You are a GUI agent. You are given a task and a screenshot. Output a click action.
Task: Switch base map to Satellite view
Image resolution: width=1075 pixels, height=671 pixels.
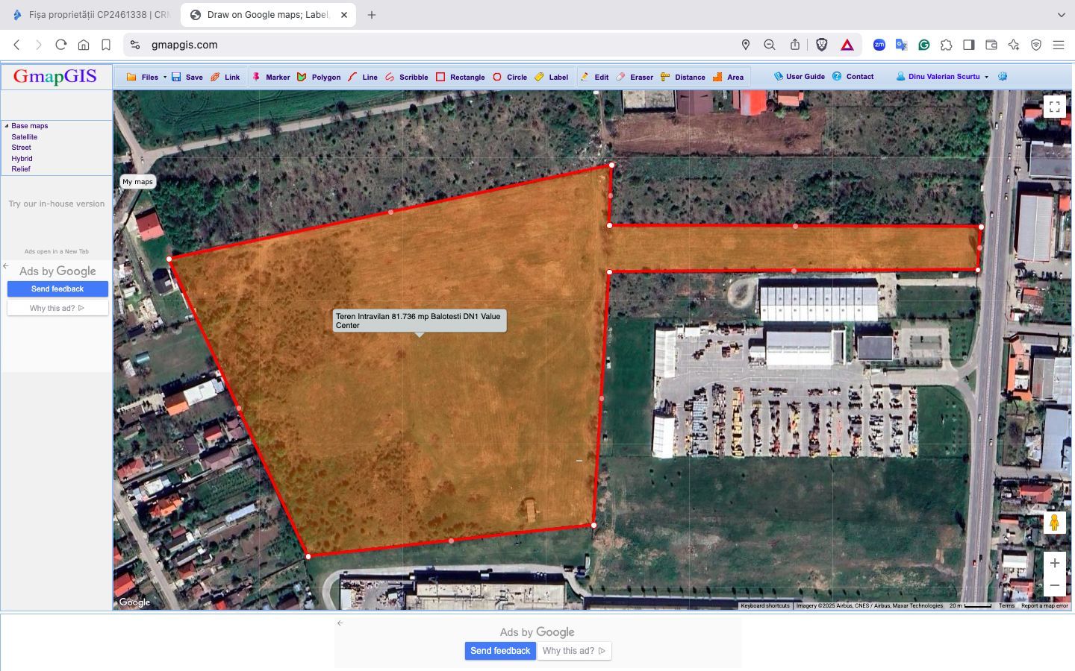(24, 136)
